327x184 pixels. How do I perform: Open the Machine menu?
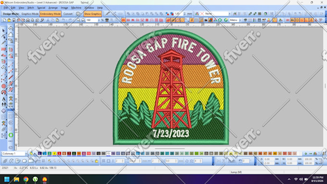76,8
